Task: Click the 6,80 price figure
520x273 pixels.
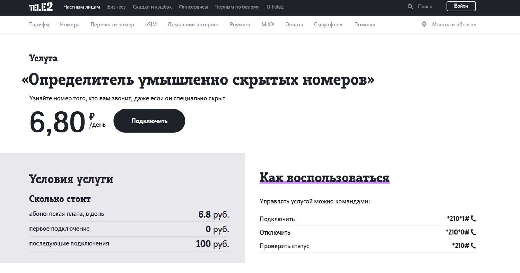Action: (57, 122)
